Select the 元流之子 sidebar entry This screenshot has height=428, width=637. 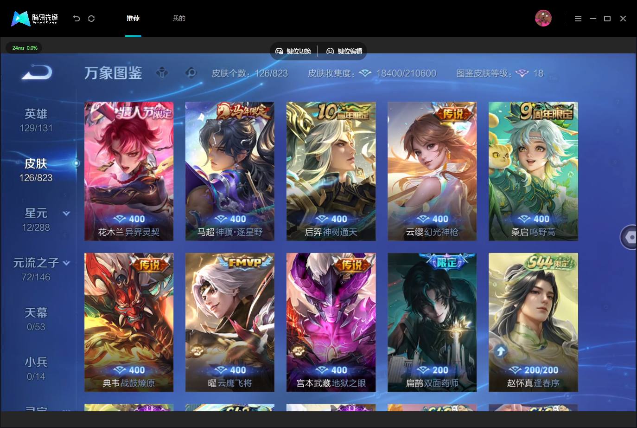pyautogui.click(x=36, y=269)
